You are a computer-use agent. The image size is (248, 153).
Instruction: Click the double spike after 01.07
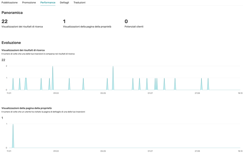coord(156,84)
